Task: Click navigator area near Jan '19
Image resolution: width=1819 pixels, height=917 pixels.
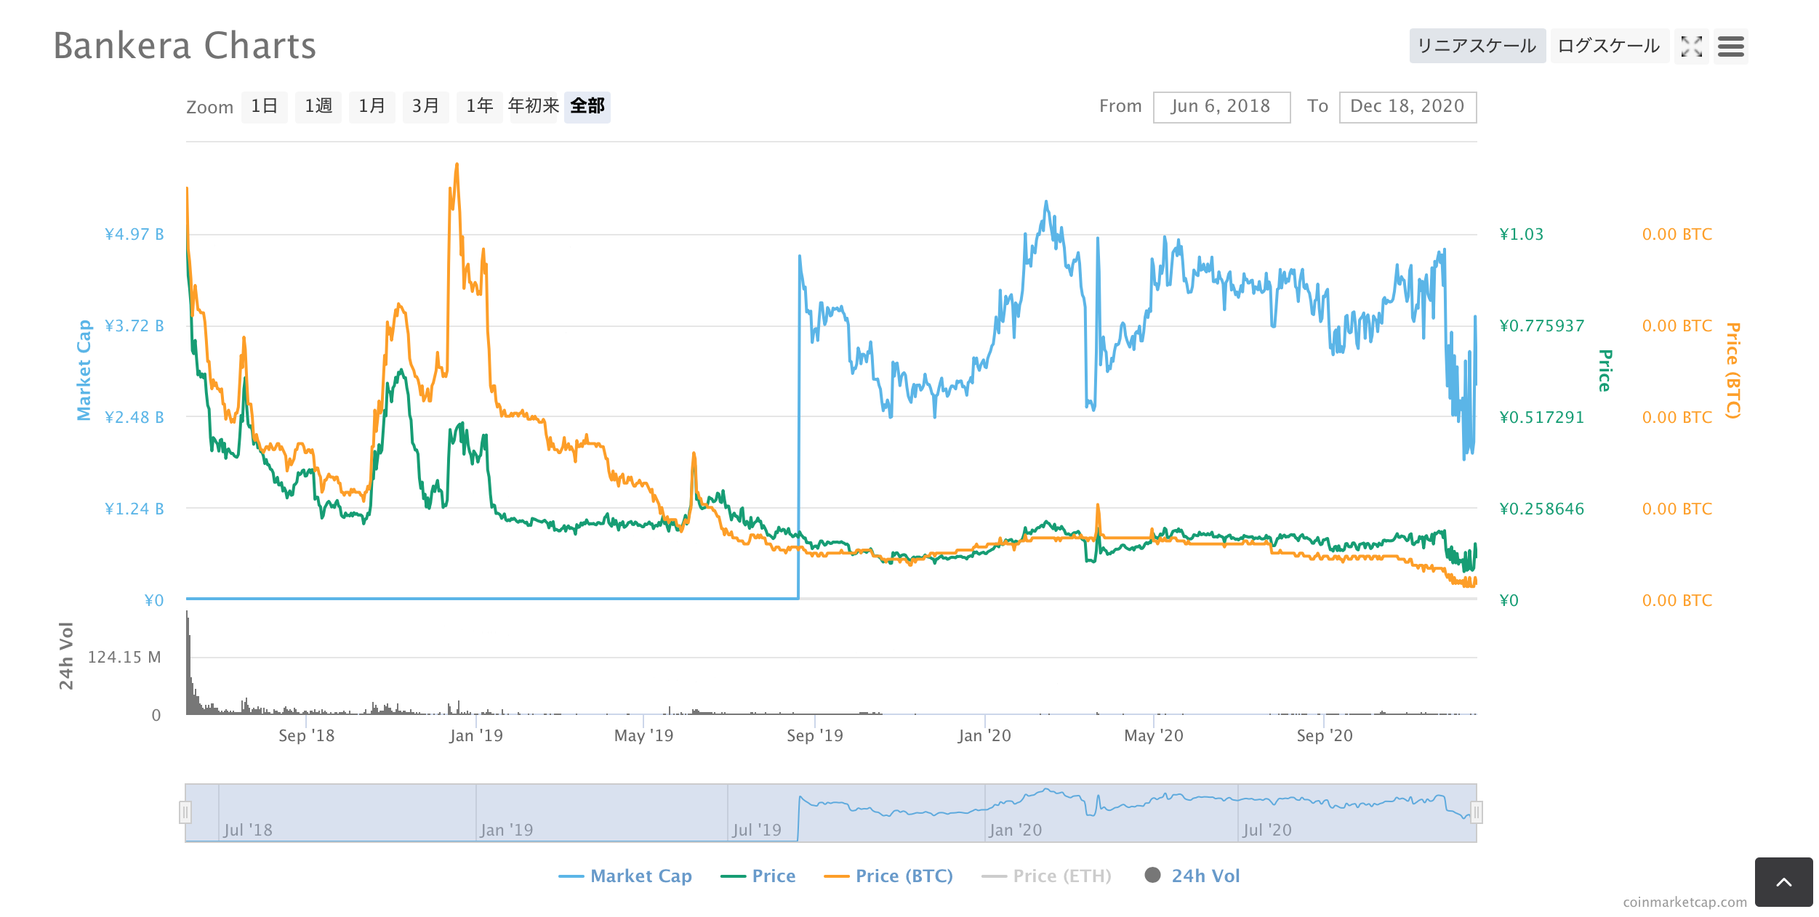Action: (507, 829)
